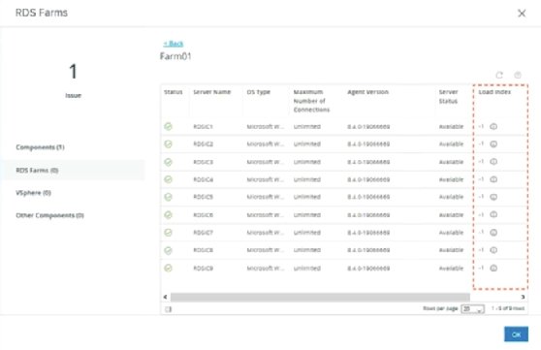The height and width of the screenshot is (350, 541).
Task: Click the agent version cell for RDSIC3
Action: pos(368,162)
